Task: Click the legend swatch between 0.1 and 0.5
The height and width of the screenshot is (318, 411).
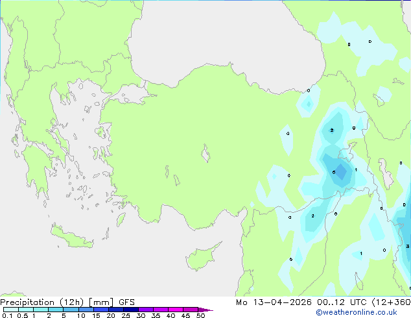Action: 11,310
